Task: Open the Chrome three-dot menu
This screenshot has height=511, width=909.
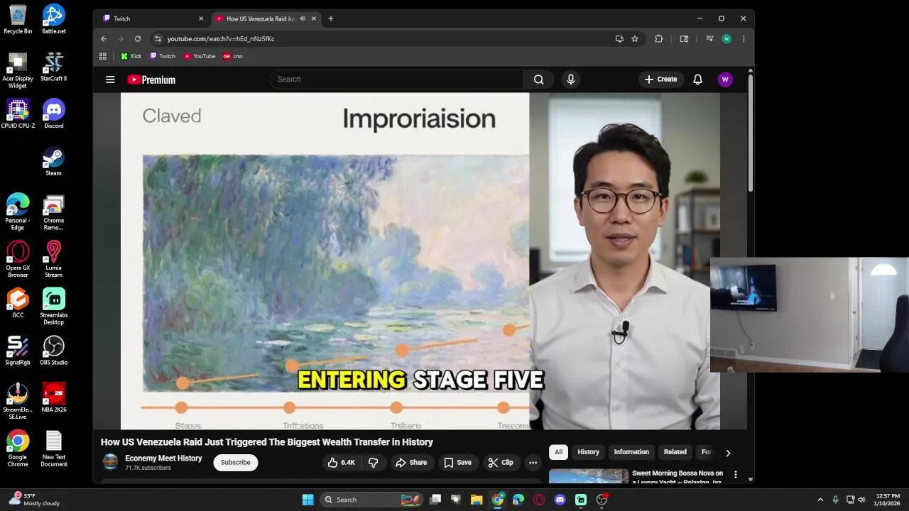Action: point(744,39)
